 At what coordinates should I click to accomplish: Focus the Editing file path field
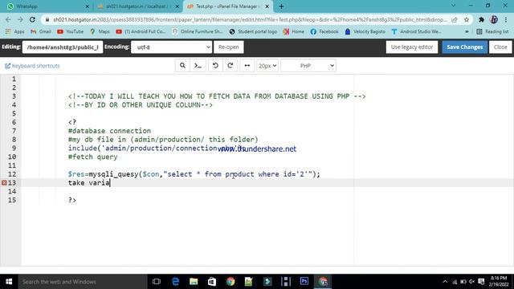[x=63, y=47]
